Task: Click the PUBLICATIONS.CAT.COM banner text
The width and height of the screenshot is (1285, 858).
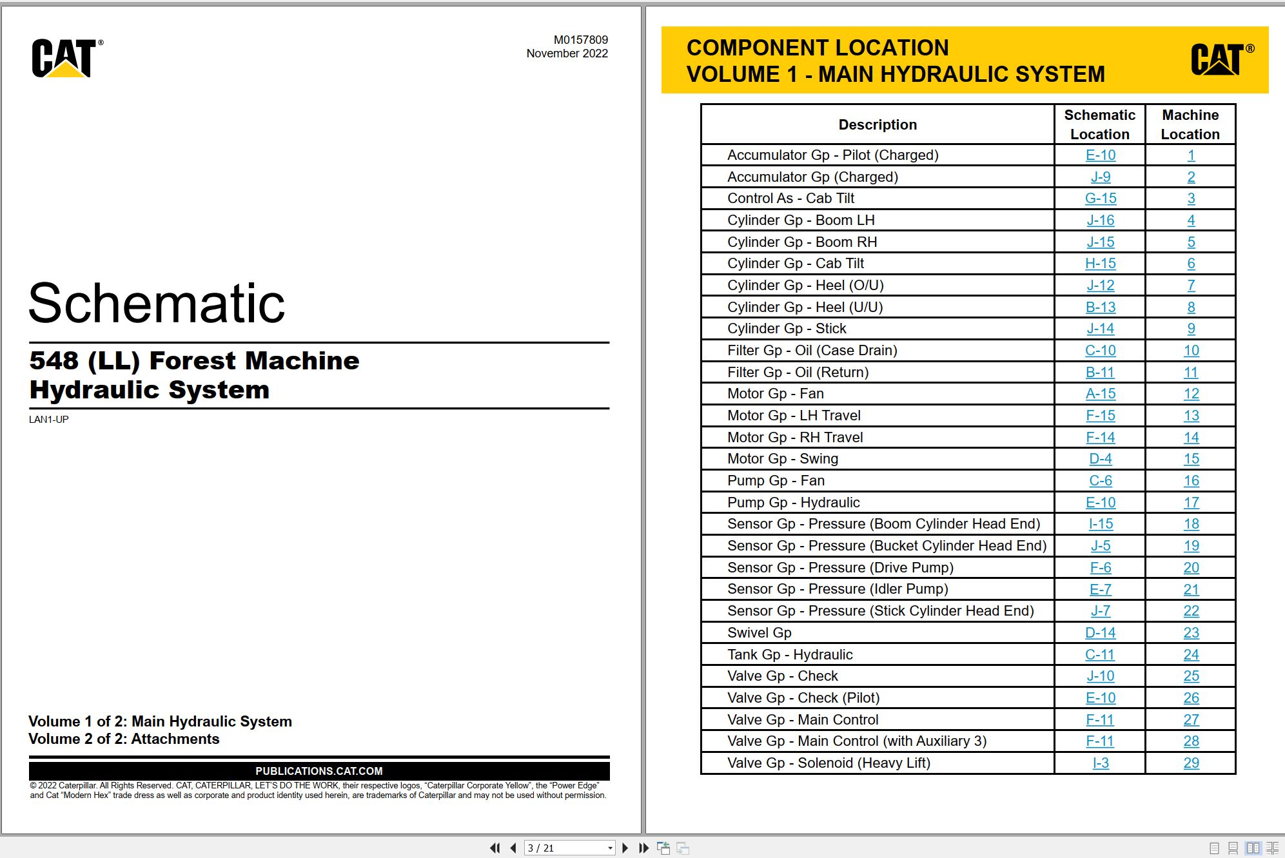Action: [319, 771]
